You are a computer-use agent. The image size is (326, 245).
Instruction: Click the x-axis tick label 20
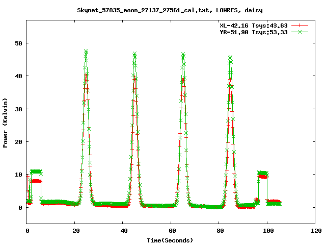pos(76,231)
